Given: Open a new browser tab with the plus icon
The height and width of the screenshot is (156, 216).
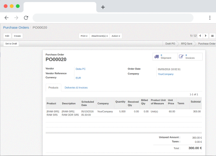Looking at the screenshot, I should (103, 7).
